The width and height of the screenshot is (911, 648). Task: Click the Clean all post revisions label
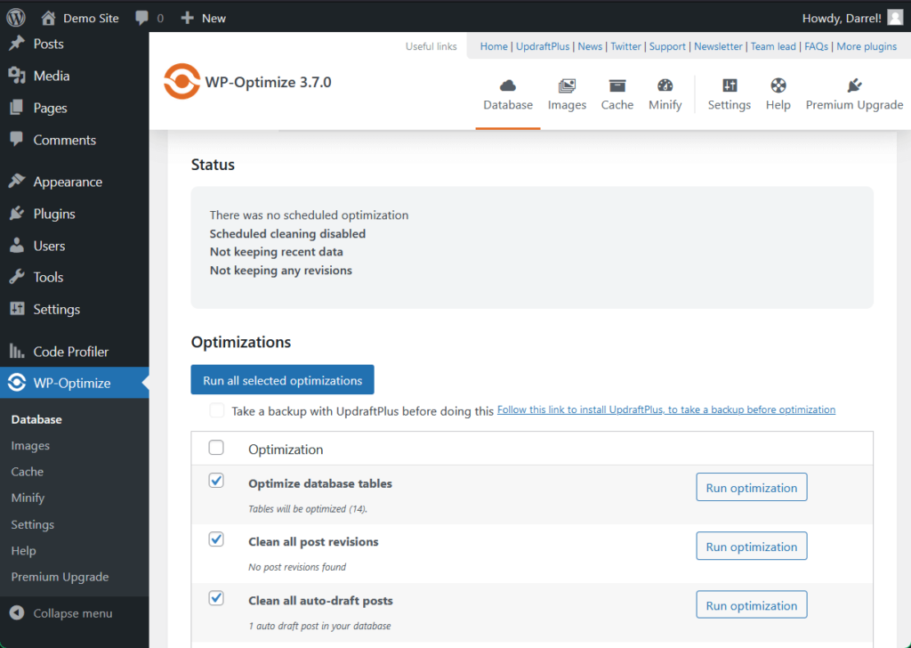click(313, 542)
